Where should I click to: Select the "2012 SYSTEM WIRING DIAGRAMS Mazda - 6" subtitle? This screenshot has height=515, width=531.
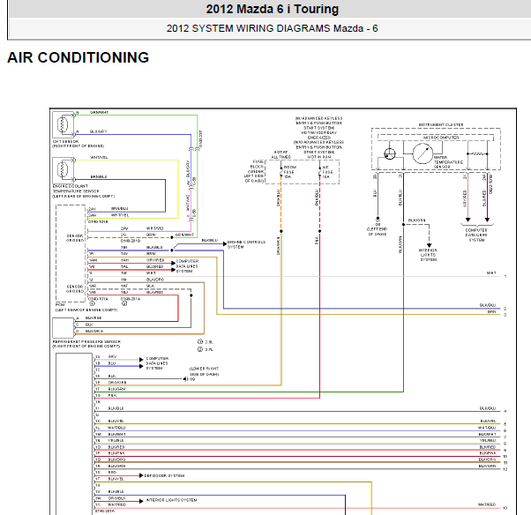pos(272,28)
